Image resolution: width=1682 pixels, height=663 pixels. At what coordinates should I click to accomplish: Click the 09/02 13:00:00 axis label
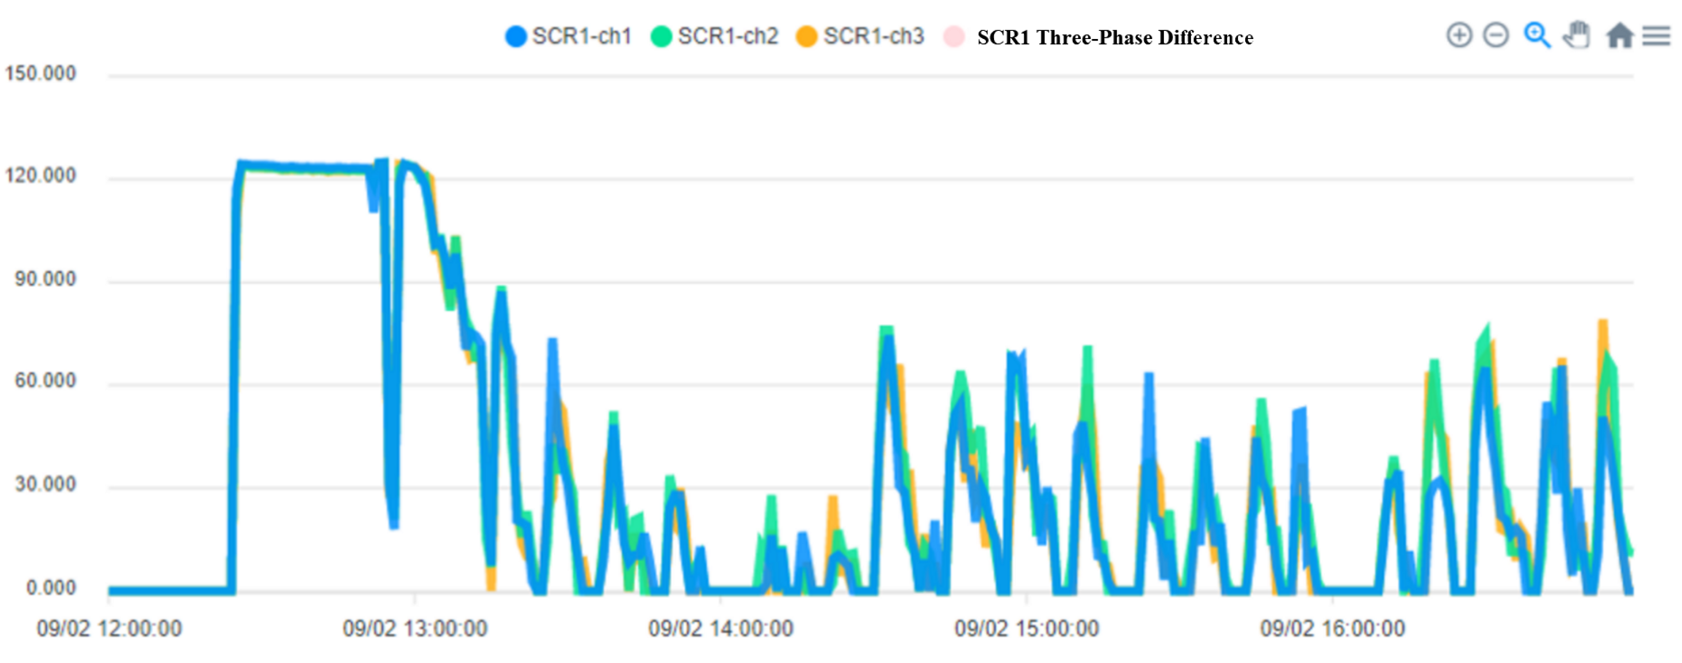point(415,628)
